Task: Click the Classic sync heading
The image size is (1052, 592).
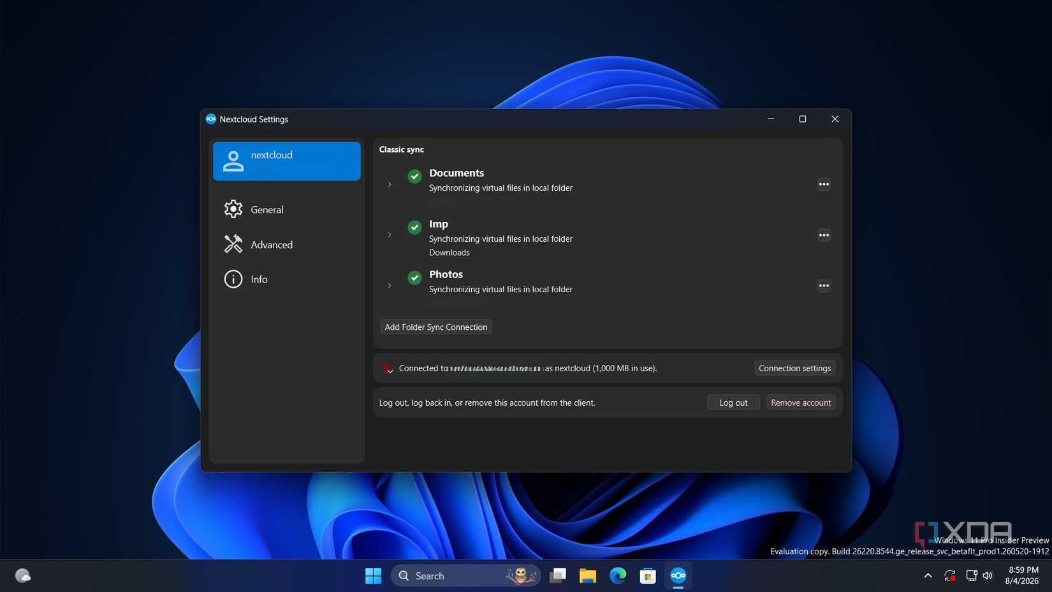Action: coord(402,149)
